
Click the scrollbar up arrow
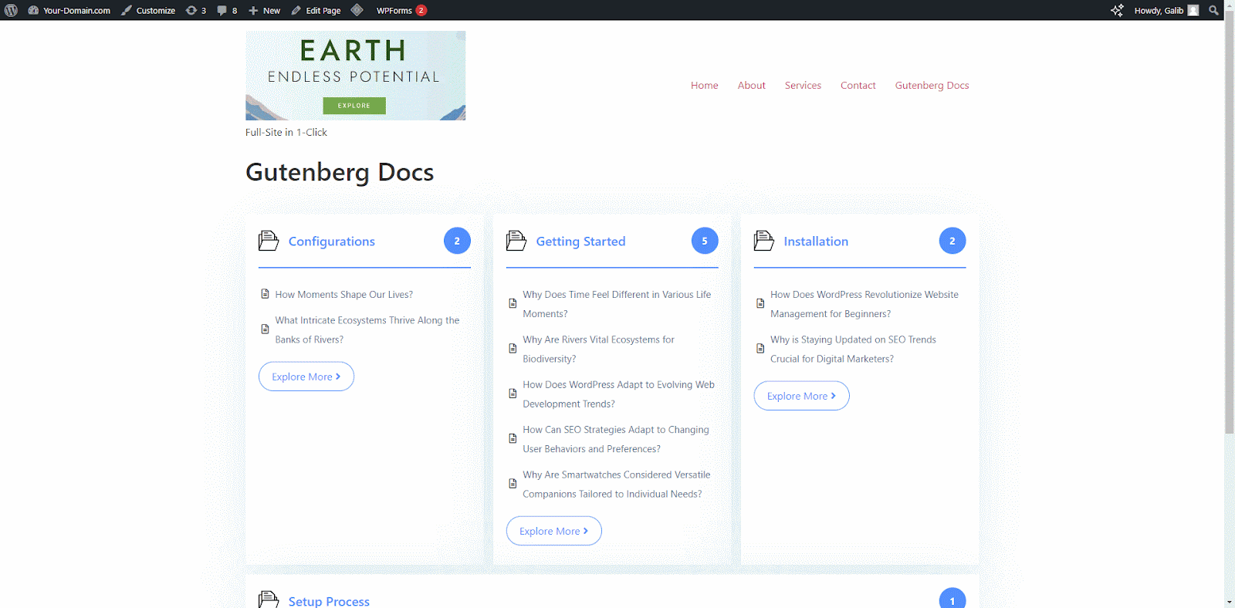pyautogui.click(x=1229, y=5)
